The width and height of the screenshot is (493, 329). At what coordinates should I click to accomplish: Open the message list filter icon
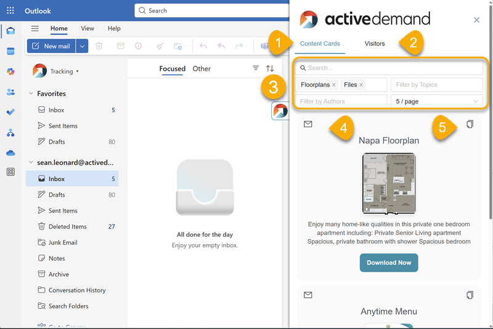pyautogui.click(x=256, y=68)
